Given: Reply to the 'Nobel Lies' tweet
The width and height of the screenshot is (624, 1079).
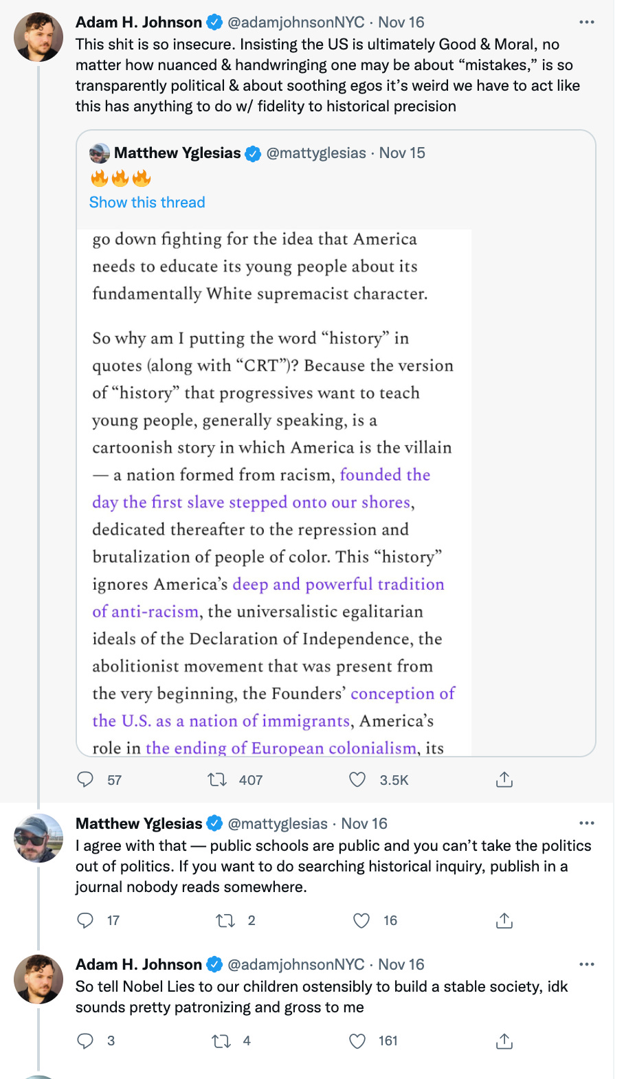Looking at the screenshot, I should click(85, 1041).
